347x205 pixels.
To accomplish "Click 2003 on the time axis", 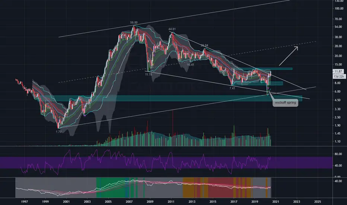I will [87, 201].
